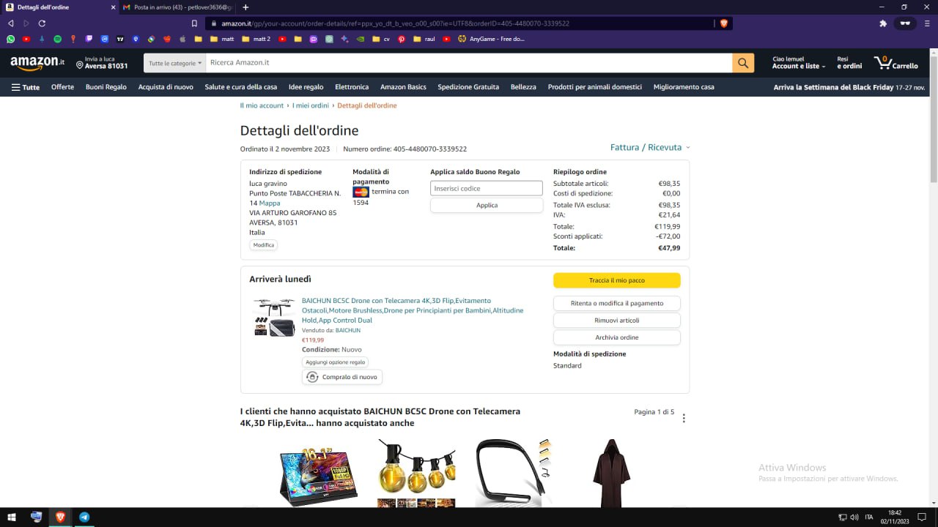The width and height of the screenshot is (938, 527).
Task: Open the browser extensions puzzle icon
Action: pyautogui.click(x=882, y=23)
